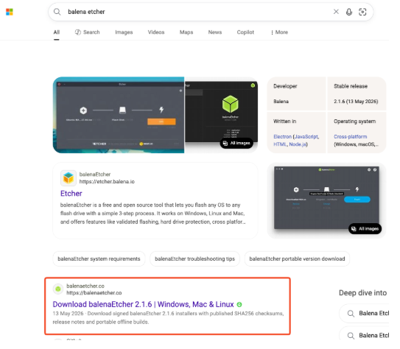This screenshot has height=349, width=400.
Task: Follow the Node.js link
Action: click(x=298, y=144)
